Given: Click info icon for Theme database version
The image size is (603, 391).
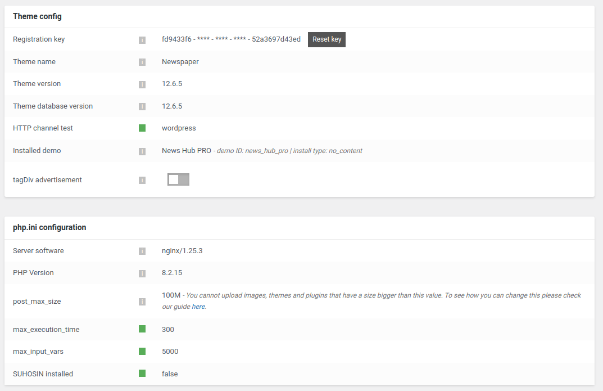Looking at the screenshot, I should point(142,106).
